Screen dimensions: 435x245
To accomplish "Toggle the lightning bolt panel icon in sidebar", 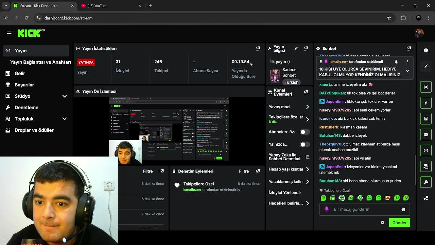I will 426,103.
